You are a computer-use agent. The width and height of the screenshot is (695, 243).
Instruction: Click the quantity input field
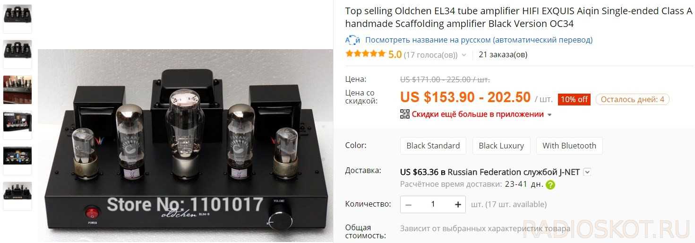[433, 204]
